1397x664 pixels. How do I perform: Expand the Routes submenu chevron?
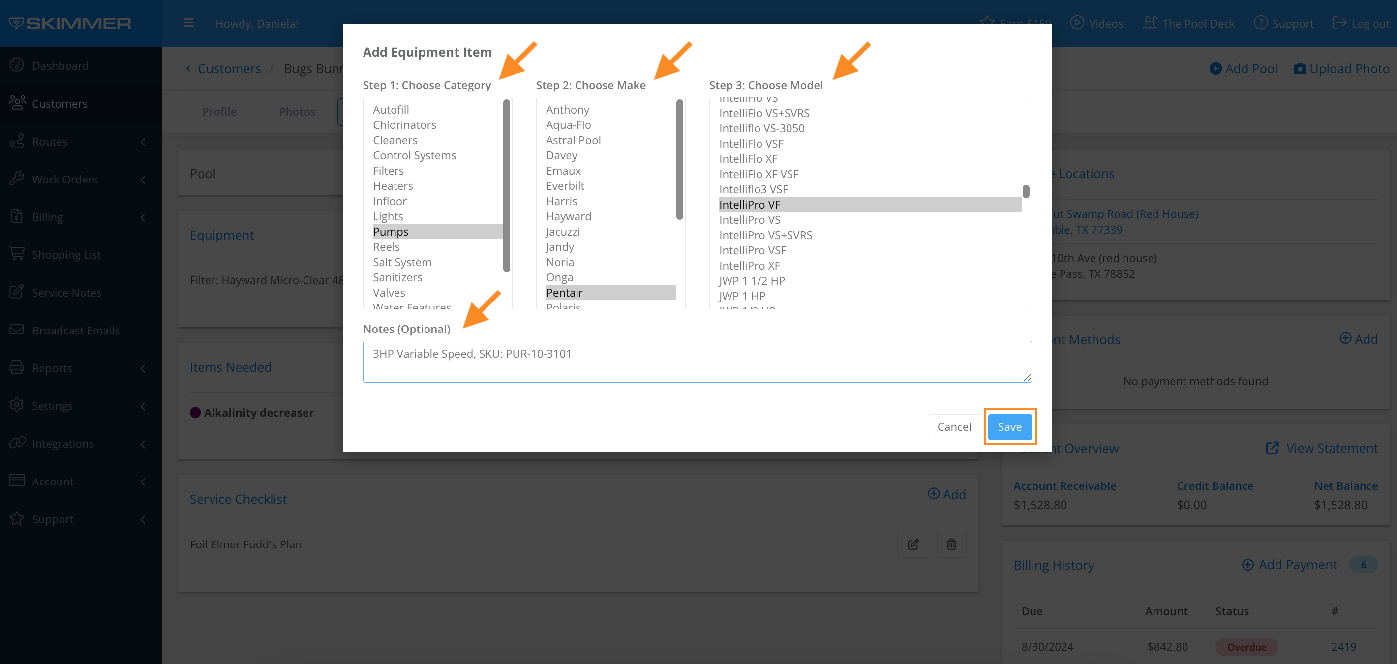point(143,142)
